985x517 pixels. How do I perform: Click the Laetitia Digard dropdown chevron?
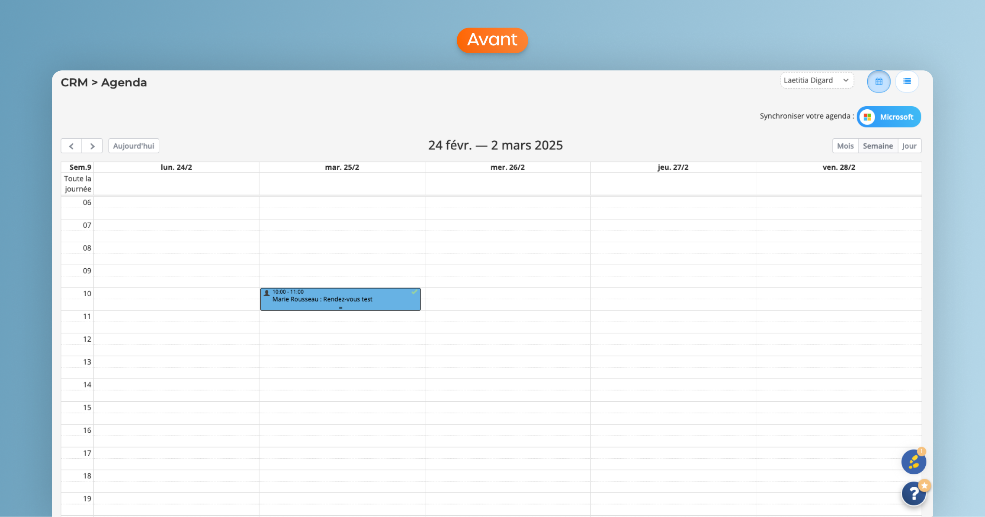845,80
